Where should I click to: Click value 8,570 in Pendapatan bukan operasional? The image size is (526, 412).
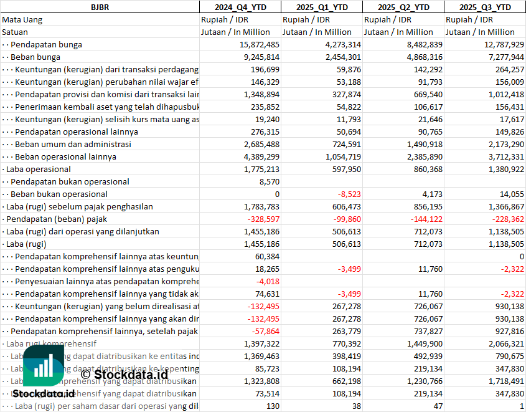270,181
